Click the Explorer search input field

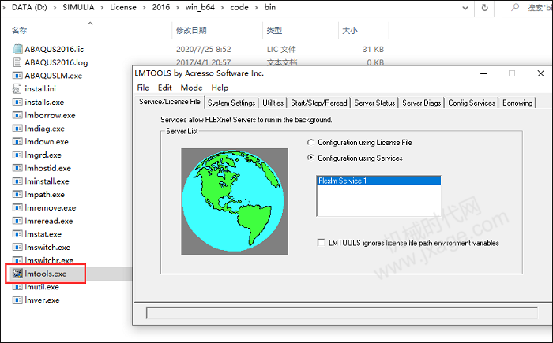point(527,8)
